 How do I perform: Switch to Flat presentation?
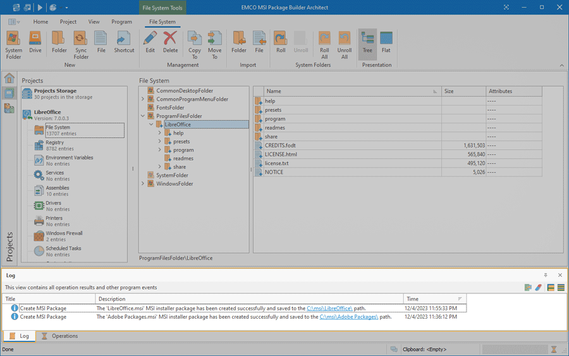click(x=386, y=42)
